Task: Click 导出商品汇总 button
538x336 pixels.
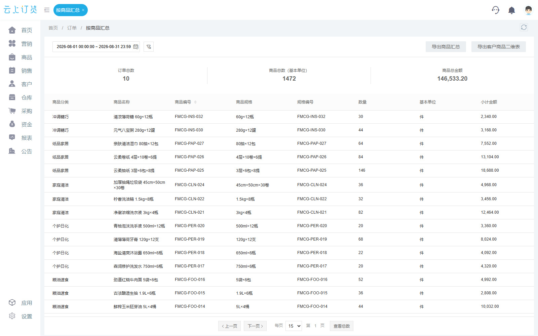Action: [x=446, y=47]
